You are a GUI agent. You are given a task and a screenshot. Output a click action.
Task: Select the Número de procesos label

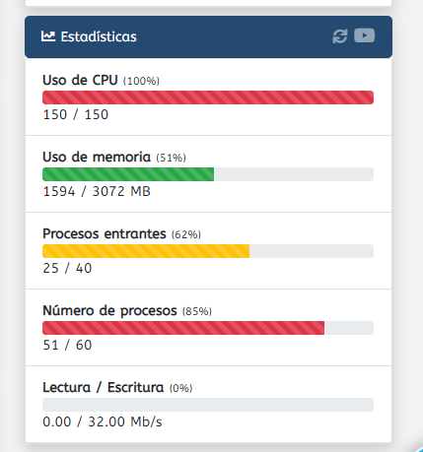click(x=109, y=311)
